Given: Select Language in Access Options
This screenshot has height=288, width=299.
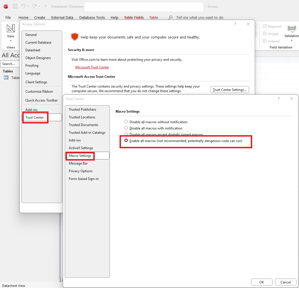Looking at the screenshot, I should coord(42,73).
